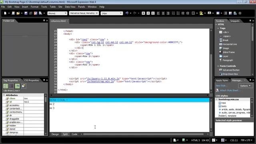This screenshot has height=144, width=256.
Task: Click the New Style link
Action: tap(221, 86)
